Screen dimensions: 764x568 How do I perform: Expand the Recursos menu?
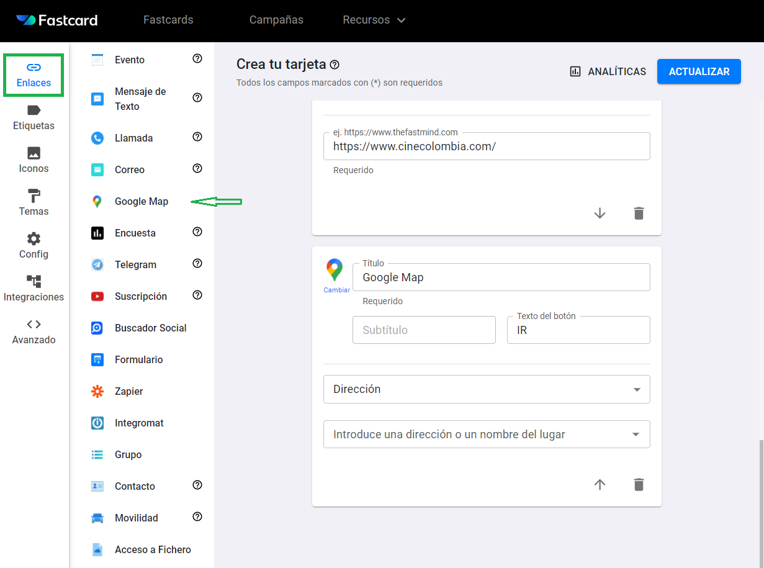point(374,20)
